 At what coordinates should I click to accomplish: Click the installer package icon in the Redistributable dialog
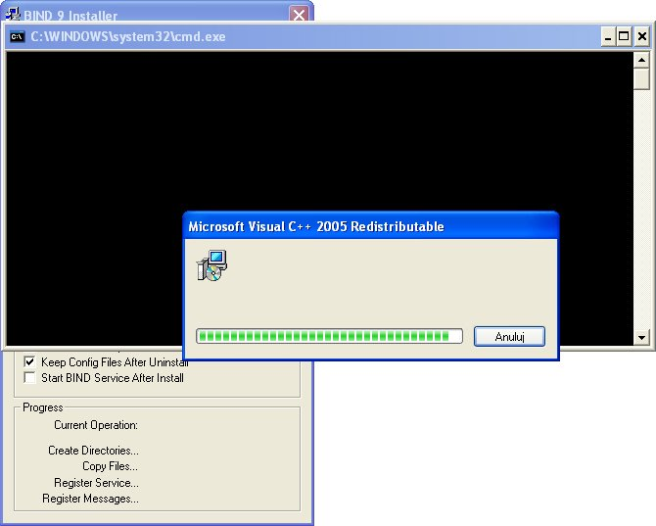(x=211, y=265)
